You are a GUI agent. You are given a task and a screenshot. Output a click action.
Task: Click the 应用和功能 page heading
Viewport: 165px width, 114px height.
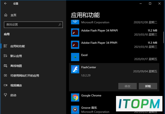coord(85,15)
